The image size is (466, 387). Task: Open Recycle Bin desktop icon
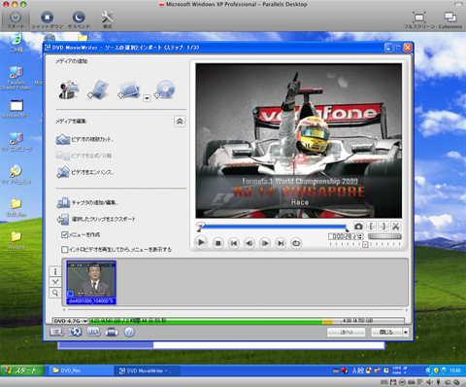click(16, 44)
